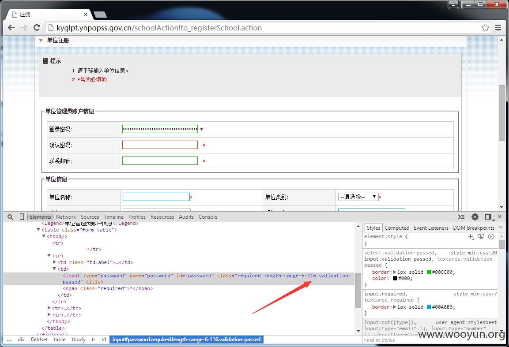
Task: Toggle animation controls in the Styles pane
Action: pos(491,237)
